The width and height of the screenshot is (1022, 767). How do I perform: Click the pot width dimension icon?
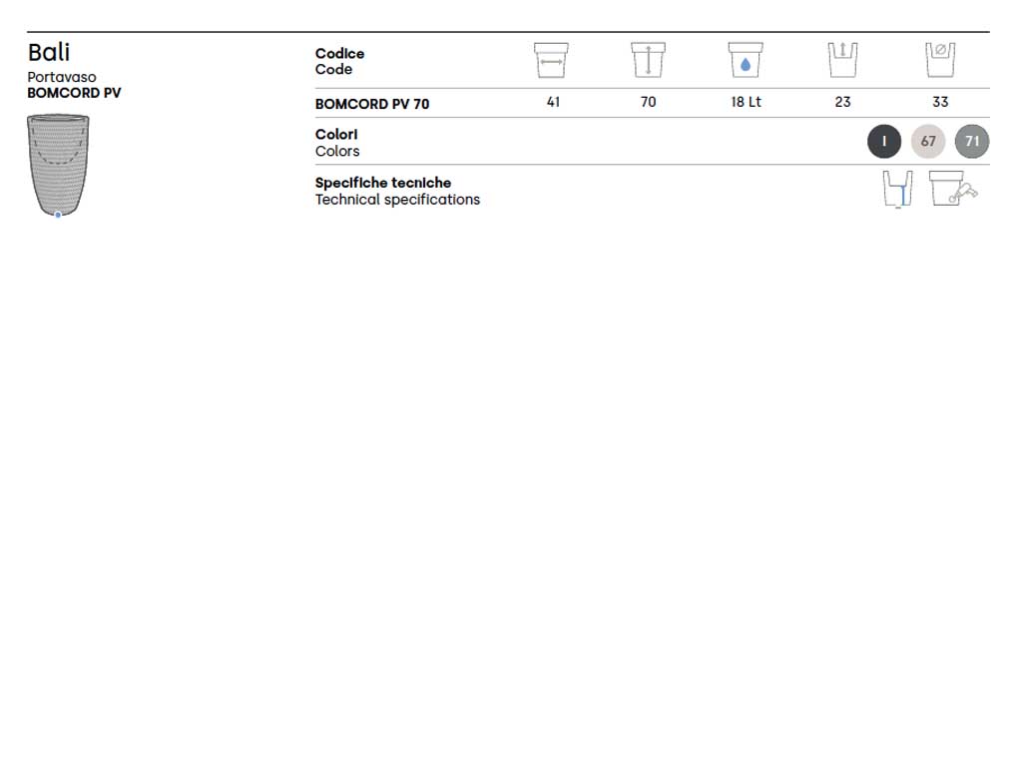[x=551, y=61]
